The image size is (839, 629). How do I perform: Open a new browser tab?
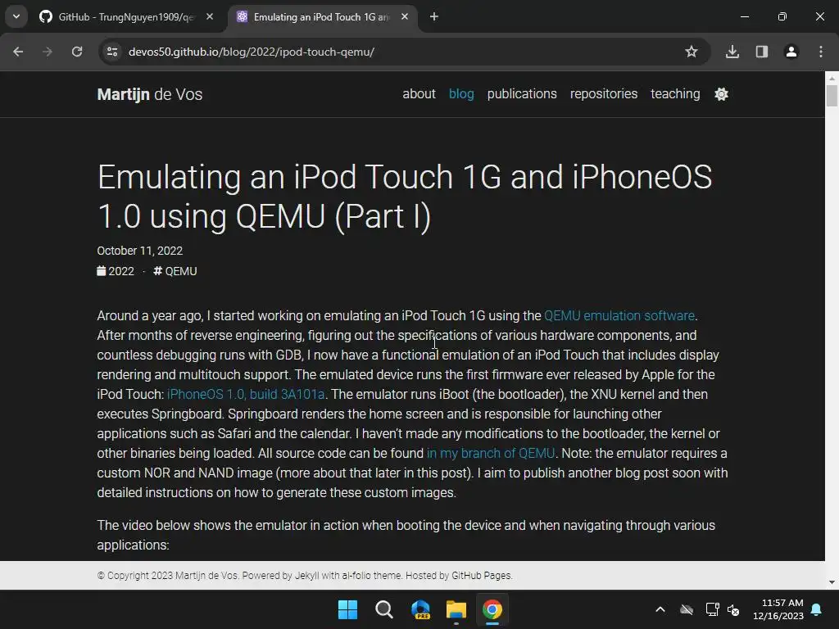(x=434, y=17)
